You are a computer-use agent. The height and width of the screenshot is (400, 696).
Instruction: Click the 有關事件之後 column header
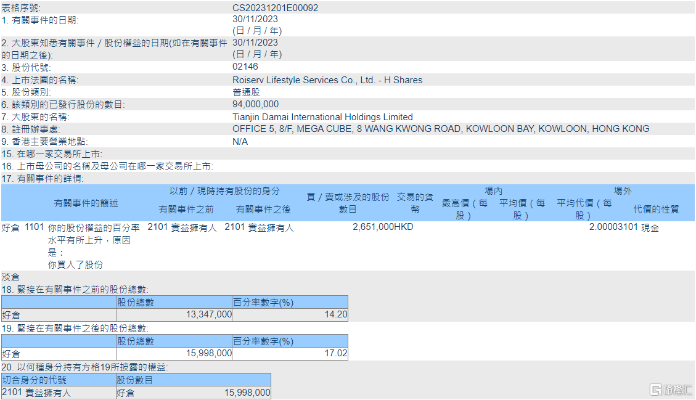tap(263, 210)
